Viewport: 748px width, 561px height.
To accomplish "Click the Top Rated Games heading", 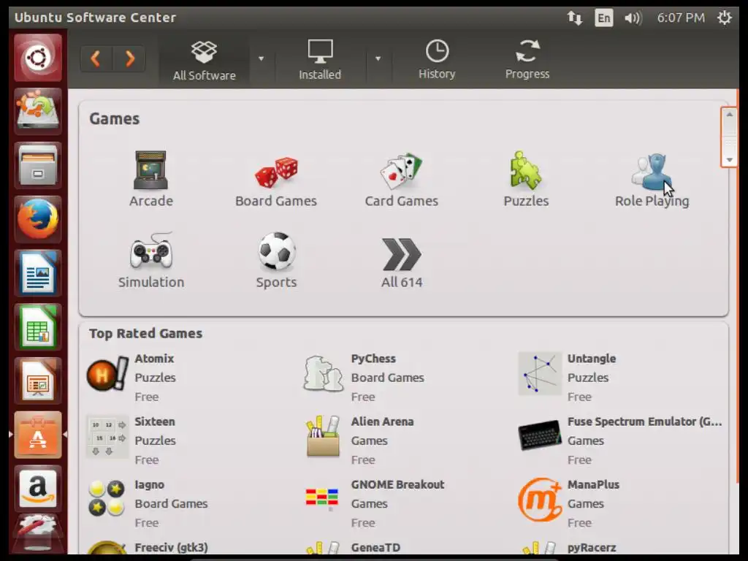I will coord(145,333).
